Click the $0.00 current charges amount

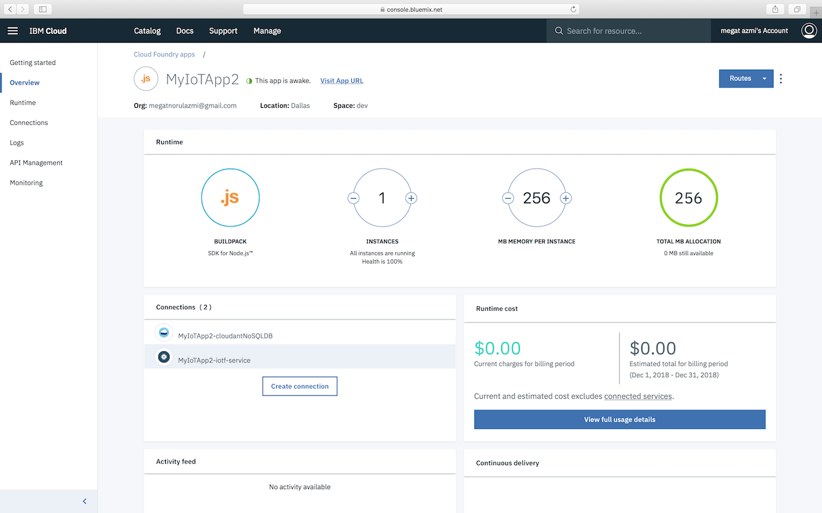498,348
